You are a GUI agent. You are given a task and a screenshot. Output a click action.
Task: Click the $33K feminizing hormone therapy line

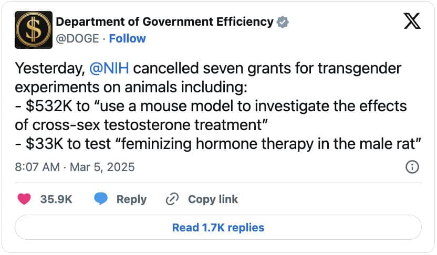click(x=216, y=144)
